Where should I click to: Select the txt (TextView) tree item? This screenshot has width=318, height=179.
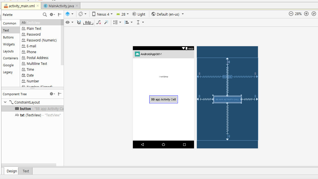(33, 115)
